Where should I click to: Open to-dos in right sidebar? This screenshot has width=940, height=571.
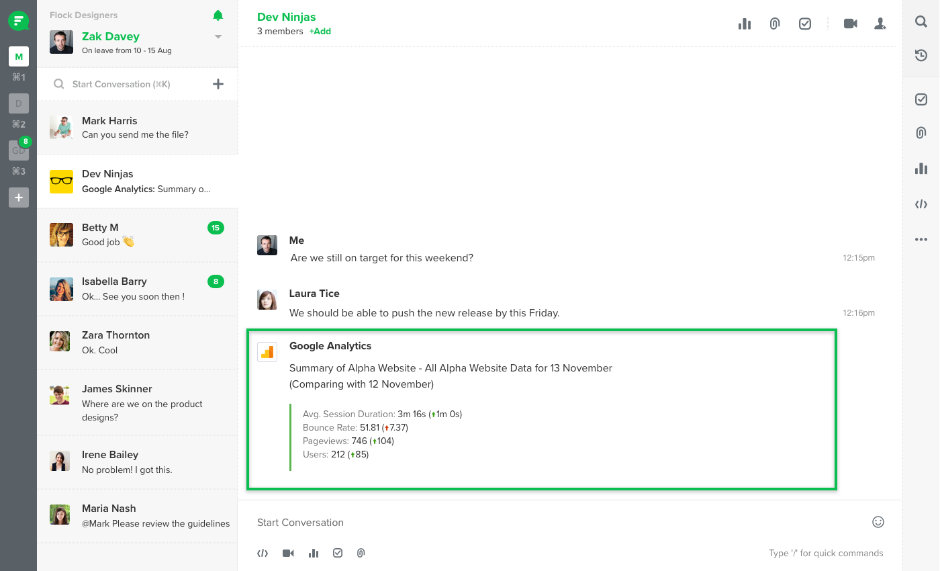tap(921, 99)
